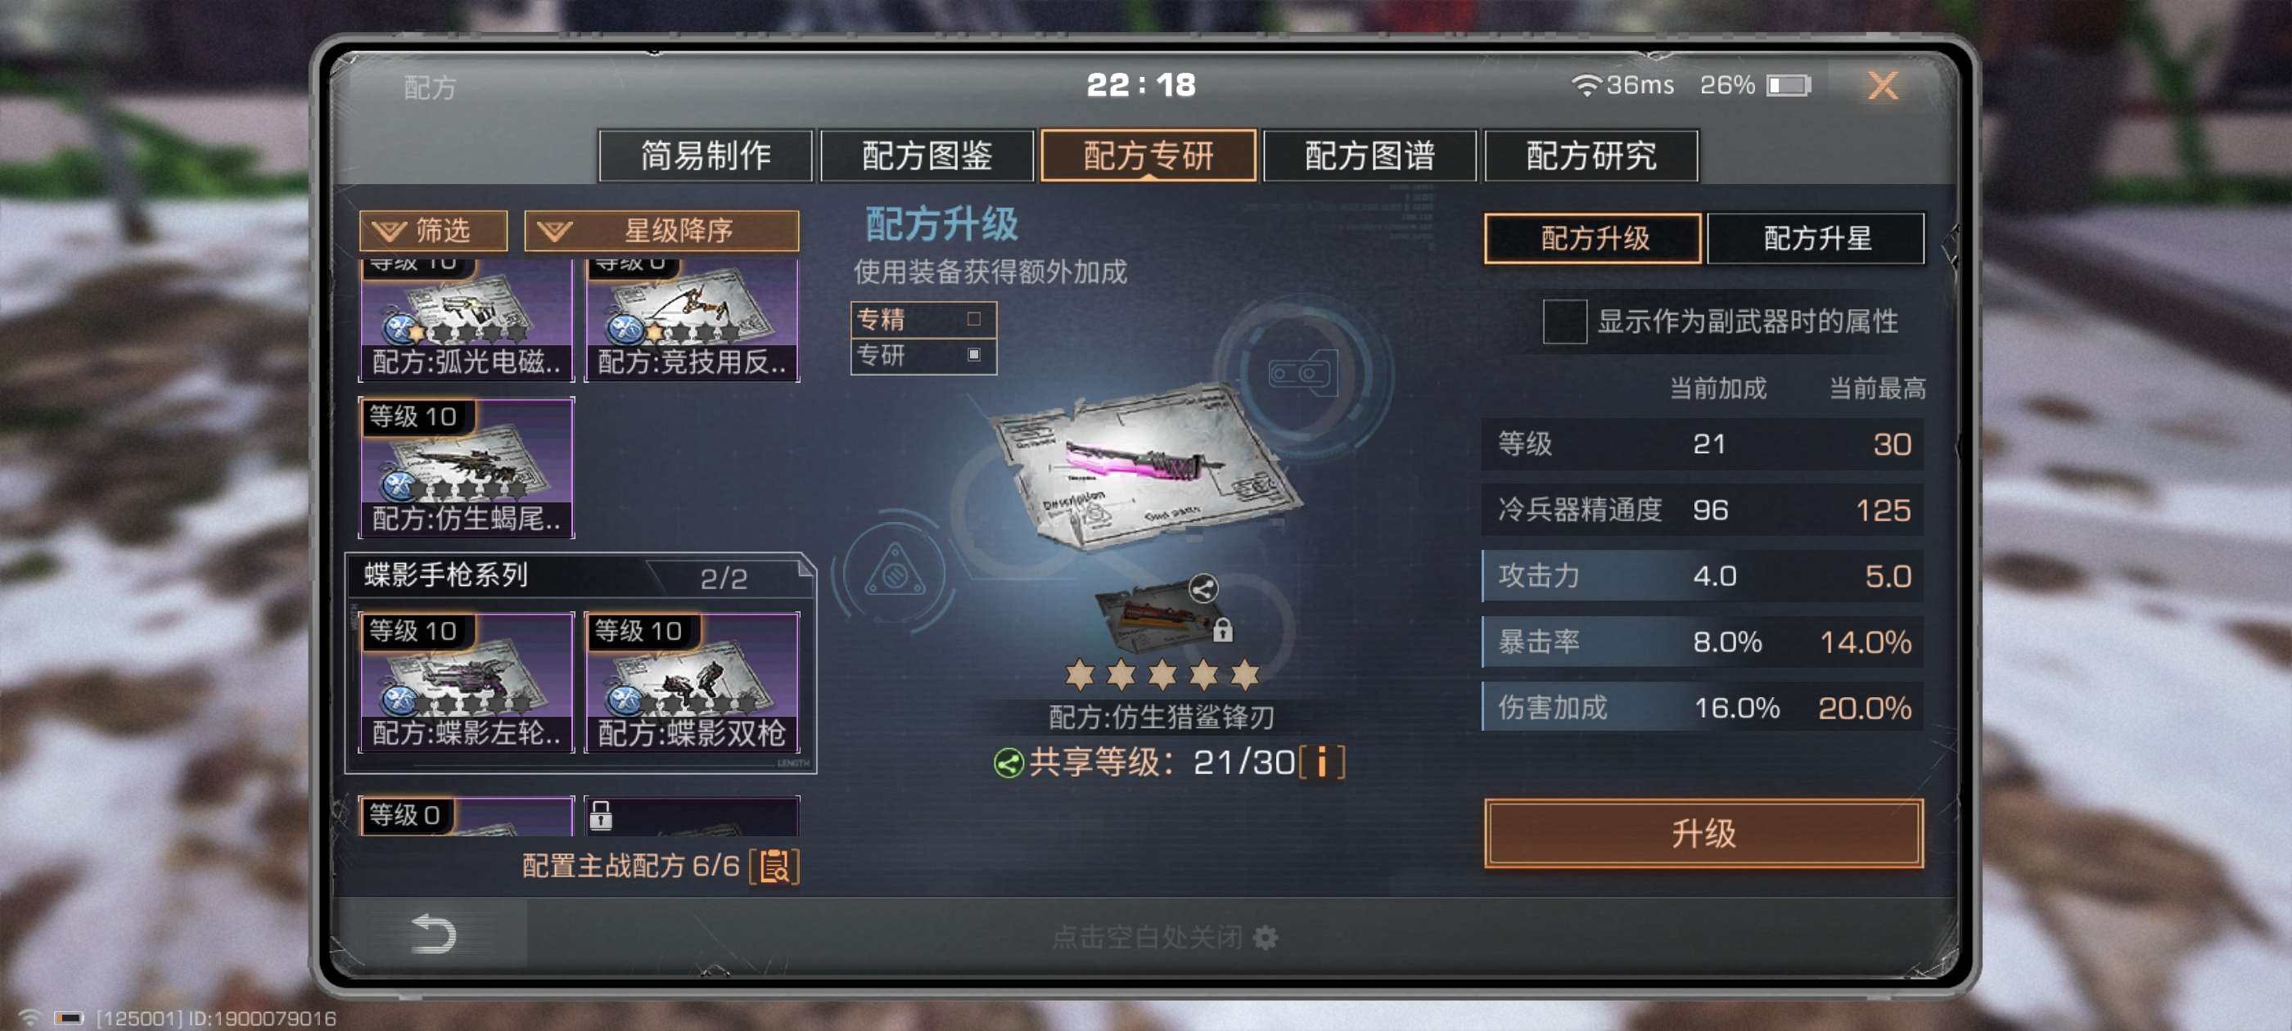The width and height of the screenshot is (2292, 1031).
Task: Click the locked recipe slot padlock
Action: [601, 814]
